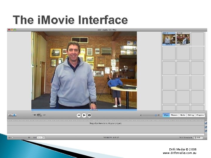Click the window resize grip corner
This screenshot has width=211, height=158.
tap(206, 138)
